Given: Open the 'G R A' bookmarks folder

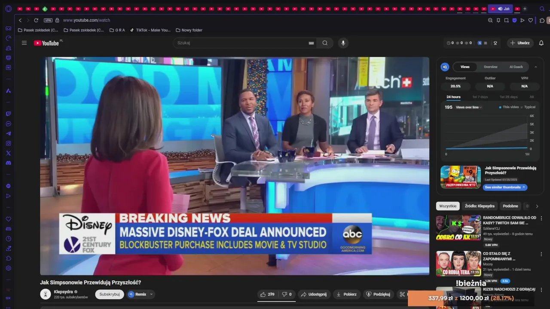Looking at the screenshot, I should [x=117, y=30].
